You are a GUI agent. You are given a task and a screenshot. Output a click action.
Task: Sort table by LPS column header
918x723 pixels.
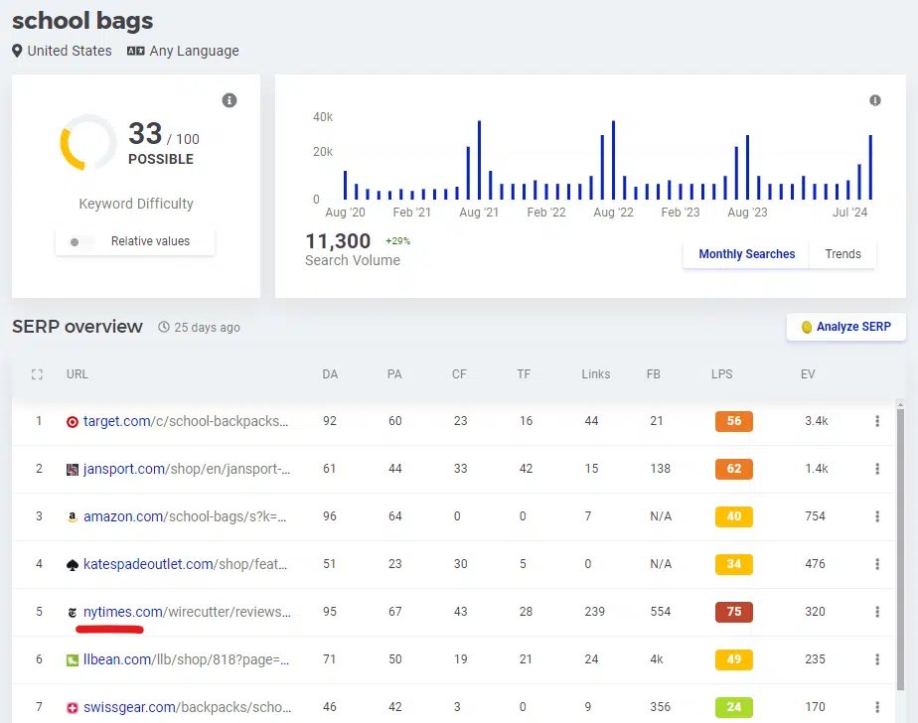click(721, 374)
